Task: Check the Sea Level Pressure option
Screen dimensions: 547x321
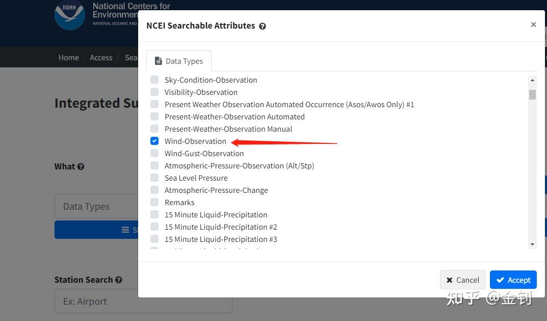Action: [x=154, y=178]
